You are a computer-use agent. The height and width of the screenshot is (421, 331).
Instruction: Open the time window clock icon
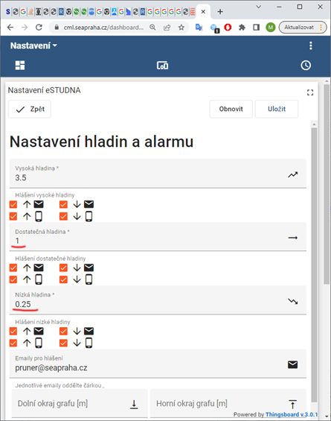pyautogui.click(x=306, y=66)
